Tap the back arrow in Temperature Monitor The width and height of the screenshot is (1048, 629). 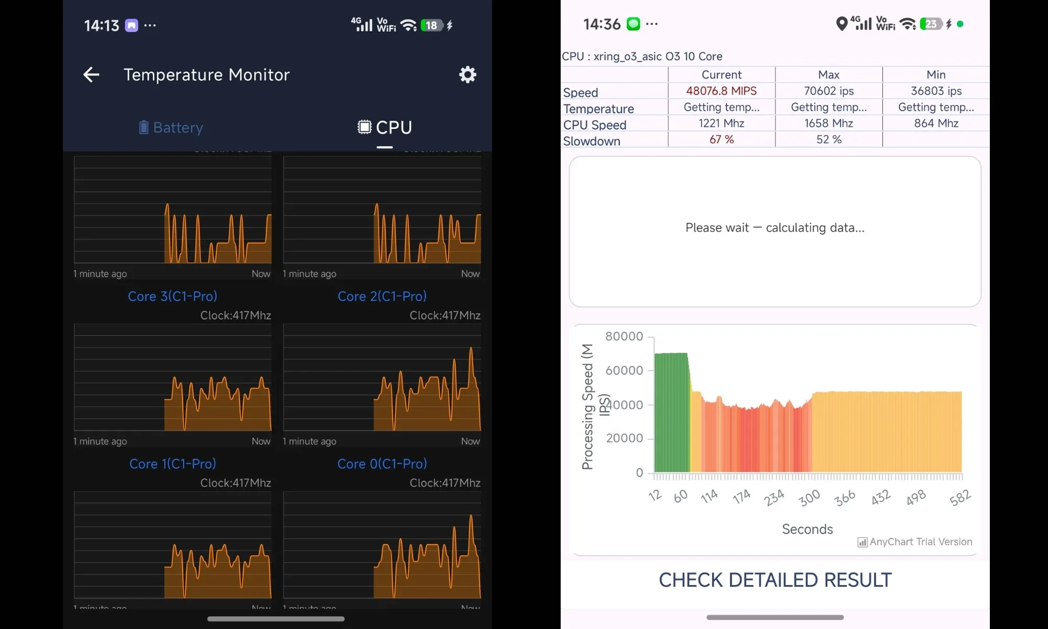[91, 74]
